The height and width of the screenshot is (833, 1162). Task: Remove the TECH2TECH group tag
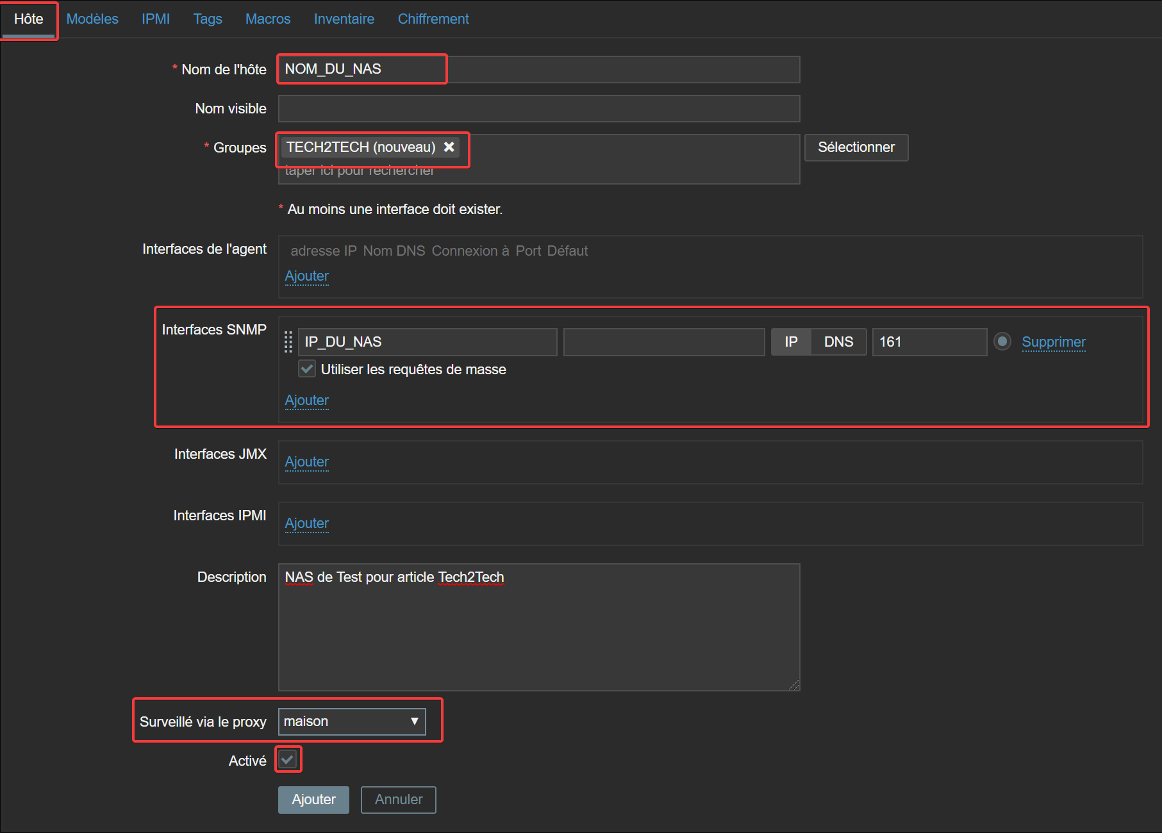tap(449, 147)
